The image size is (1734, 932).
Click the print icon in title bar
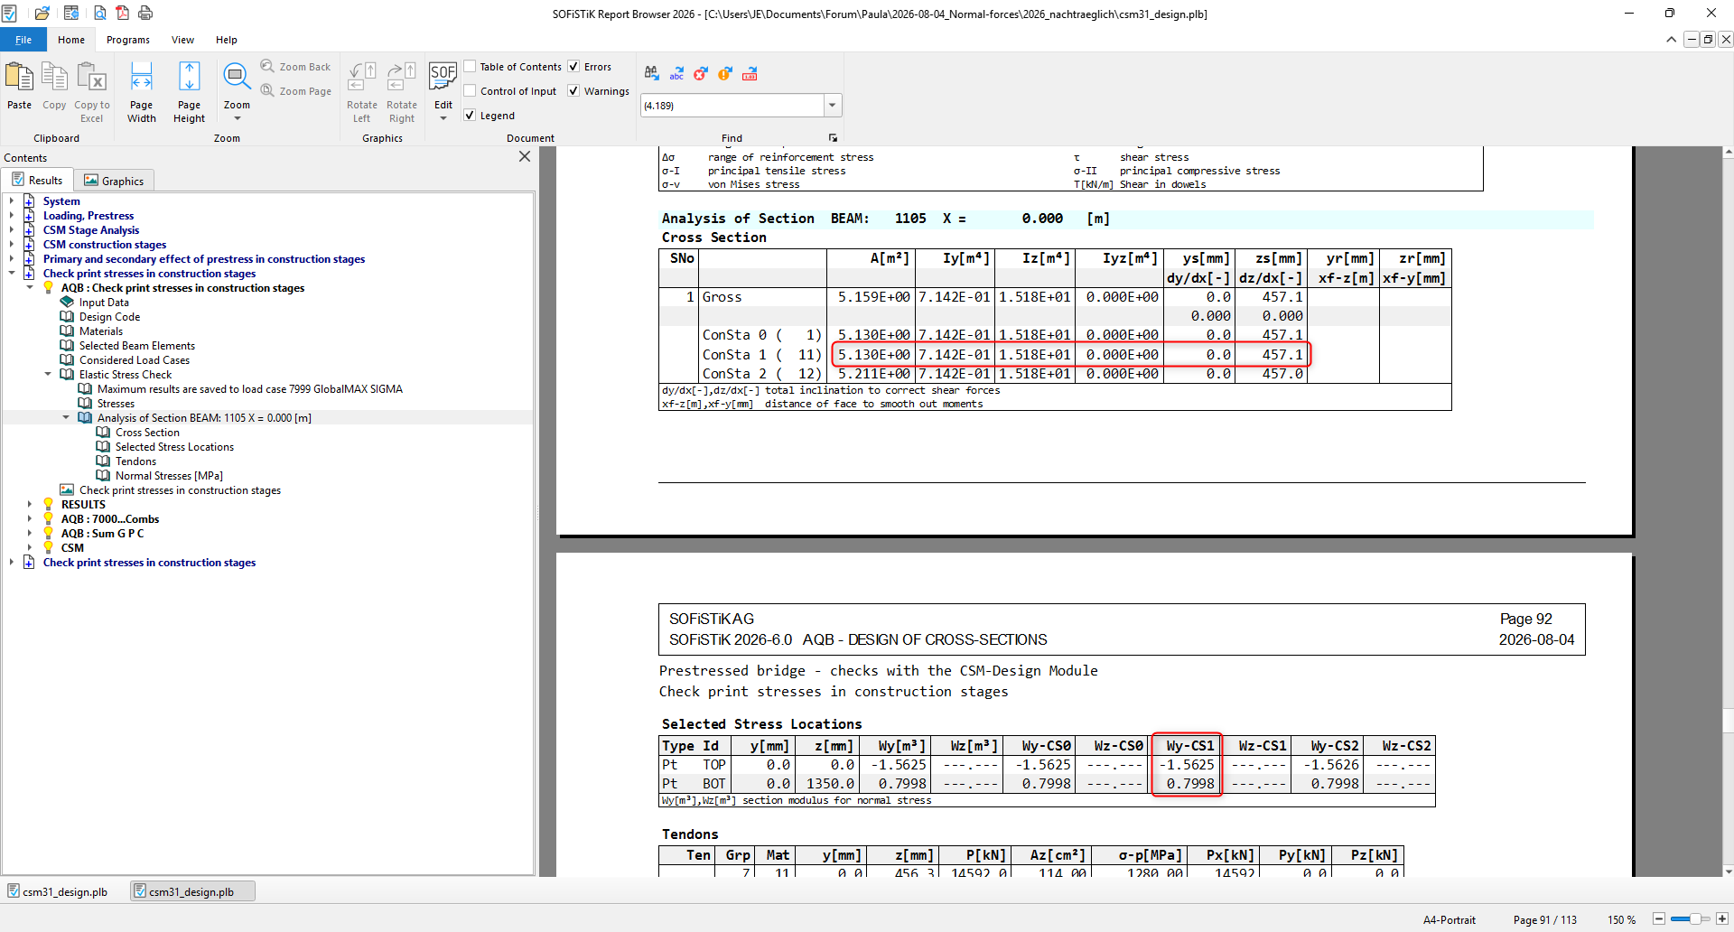(x=145, y=14)
